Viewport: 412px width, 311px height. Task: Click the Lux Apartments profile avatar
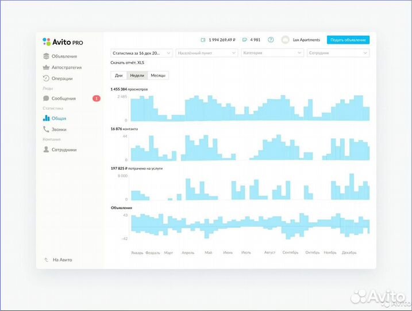[x=285, y=40]
